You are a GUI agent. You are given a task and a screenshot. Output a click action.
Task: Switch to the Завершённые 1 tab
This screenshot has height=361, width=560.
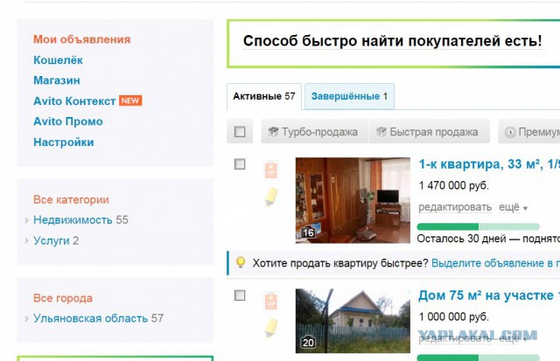pyautogui.click(x=349, y=96)
